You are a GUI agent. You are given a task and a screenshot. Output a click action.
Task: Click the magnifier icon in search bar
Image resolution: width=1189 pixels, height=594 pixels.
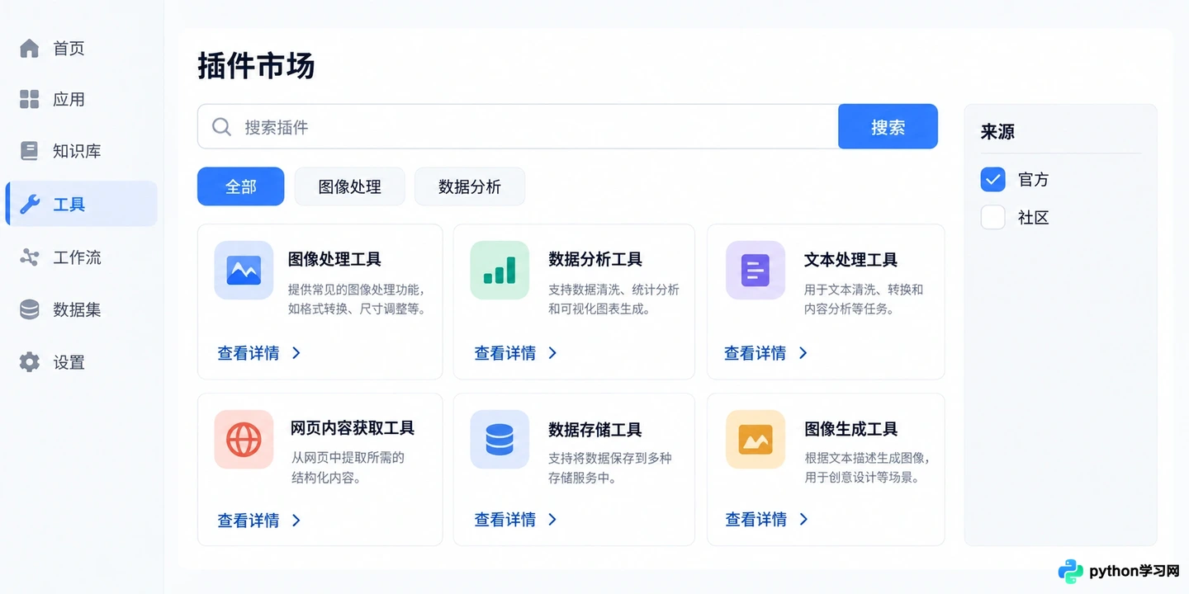[221, 127]
